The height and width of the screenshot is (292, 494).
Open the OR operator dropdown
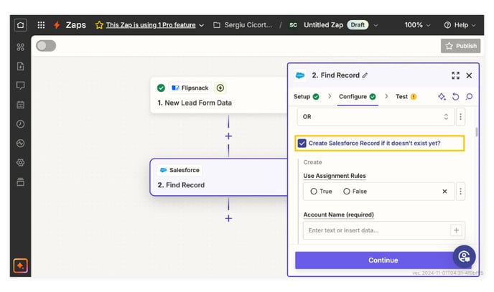pyautogui.click(x=376, y=117)
